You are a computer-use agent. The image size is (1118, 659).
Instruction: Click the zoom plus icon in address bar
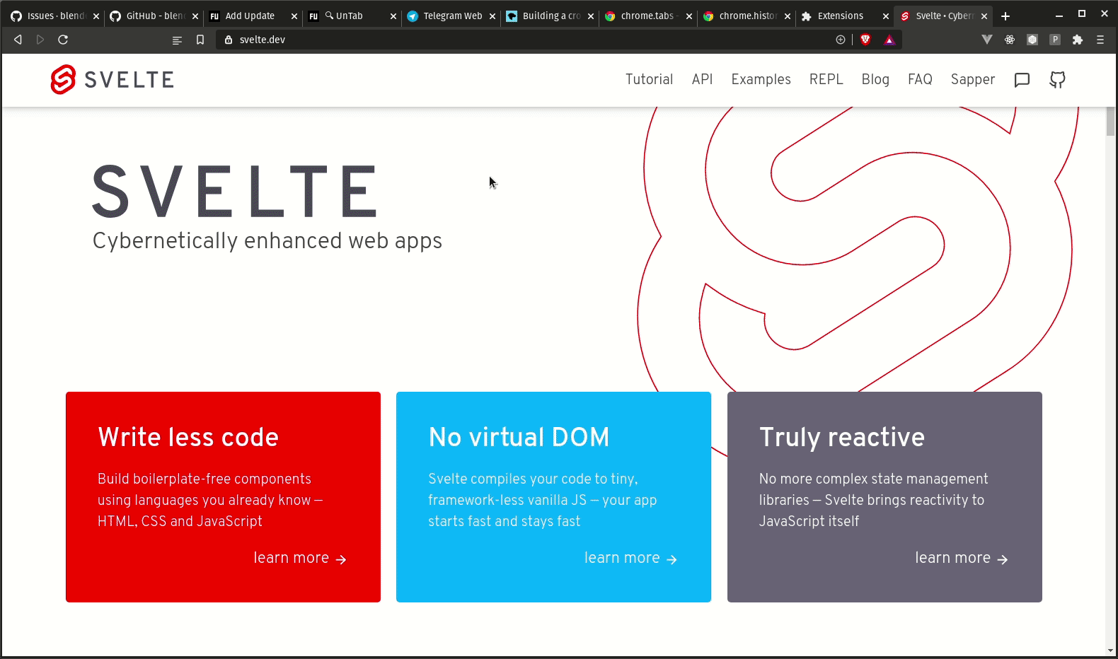point(841,40)
